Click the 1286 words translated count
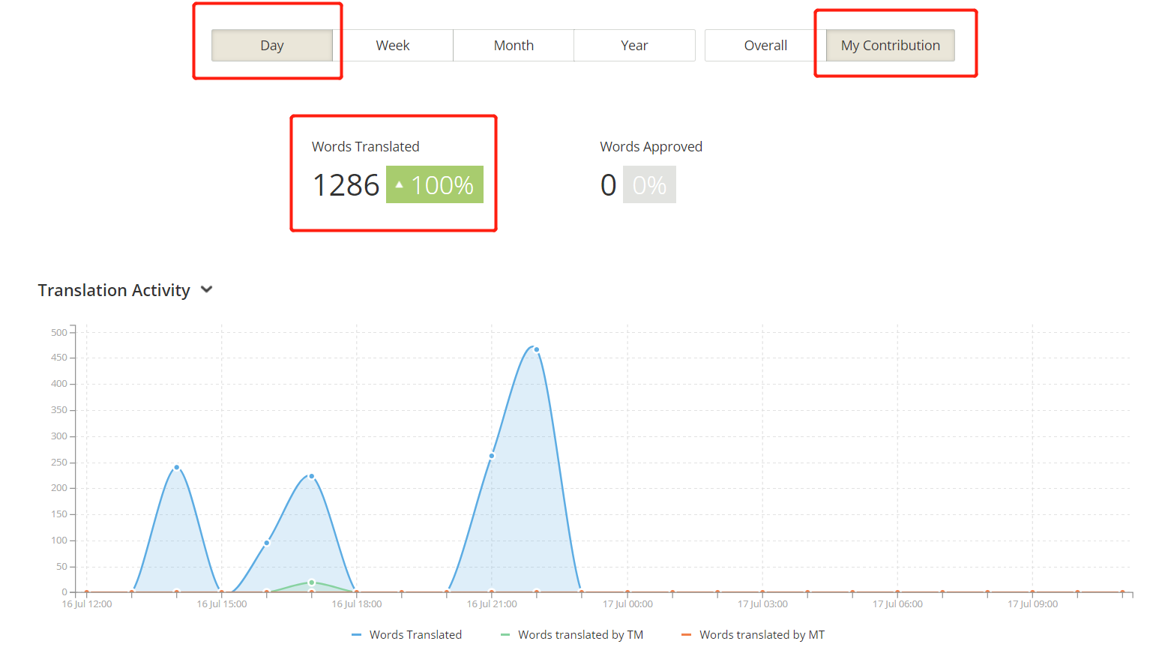 click(346, 185)
